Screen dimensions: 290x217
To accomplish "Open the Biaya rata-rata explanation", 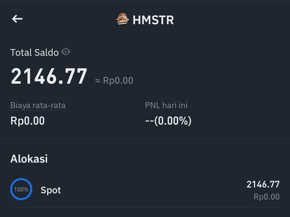I will click(x=38, y=105).
